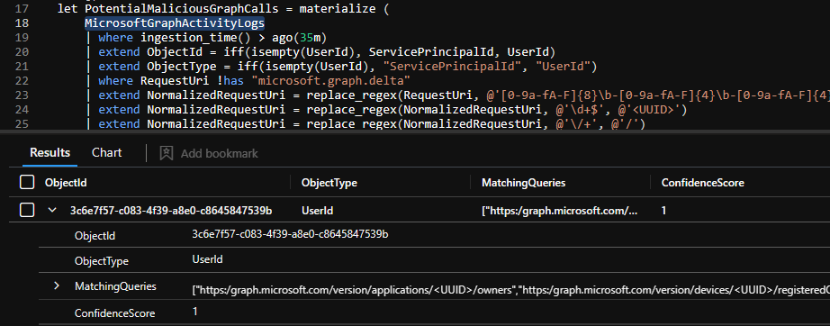
Task: Check the row checkbox for 3c6e7f57 result
Action: (27, 210)
